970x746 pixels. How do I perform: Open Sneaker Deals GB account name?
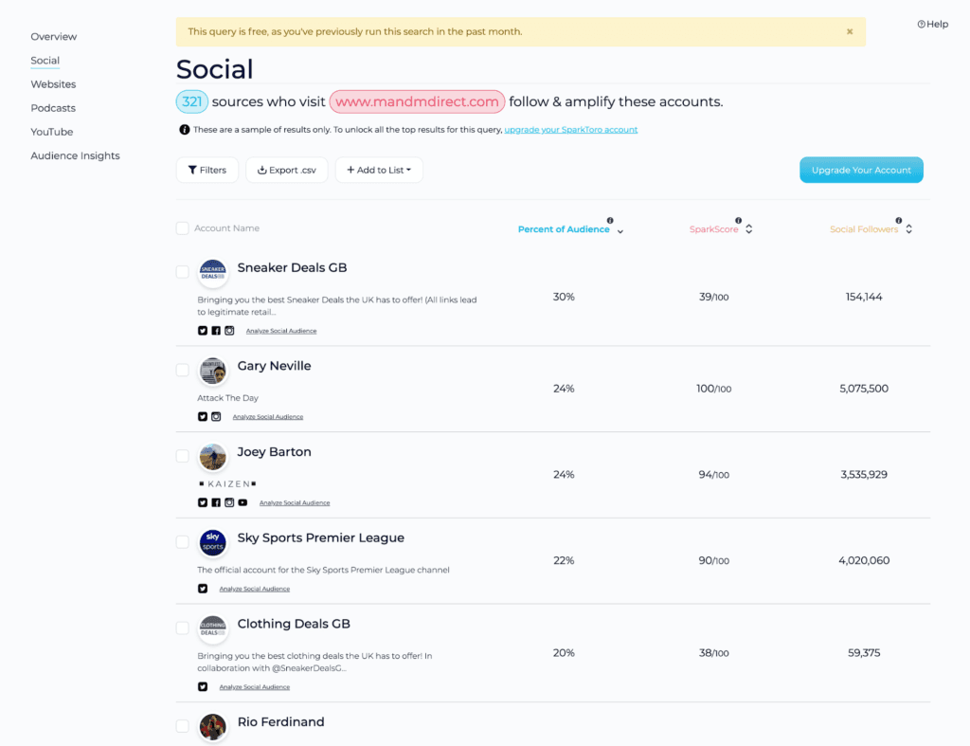click(x=292, y=268)
